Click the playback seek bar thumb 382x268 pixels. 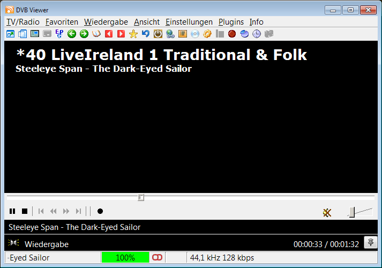[x=141, y=197]
